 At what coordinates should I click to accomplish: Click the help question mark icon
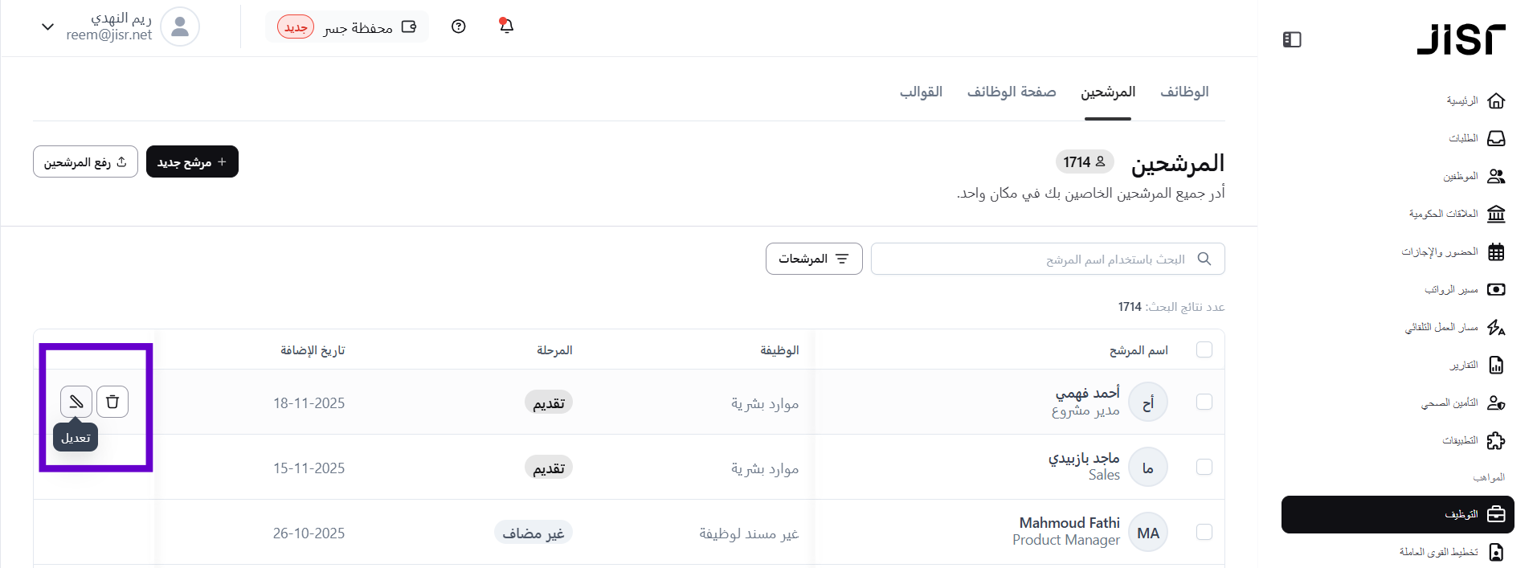459,27
